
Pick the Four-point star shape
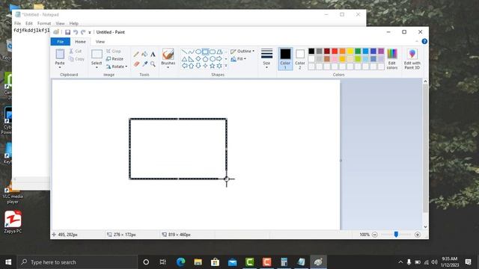[x=205, y=66]
